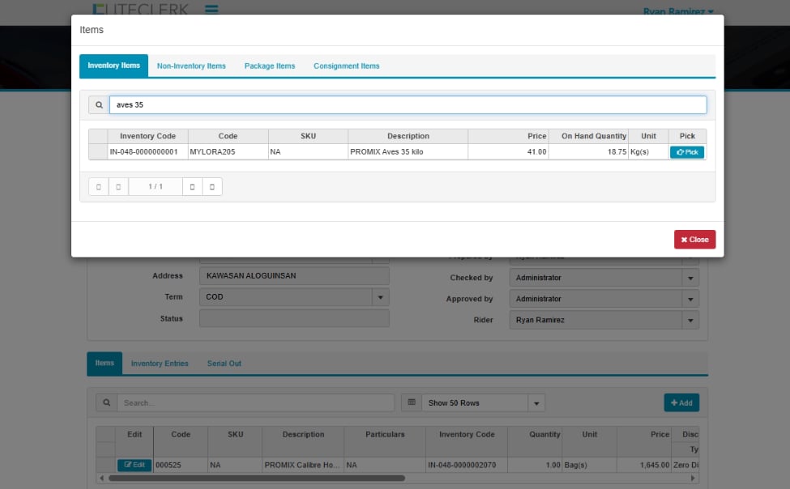Click the IN-048-0000002070 cell
This screenshot has height=489, width=790.
pos(467,466)
